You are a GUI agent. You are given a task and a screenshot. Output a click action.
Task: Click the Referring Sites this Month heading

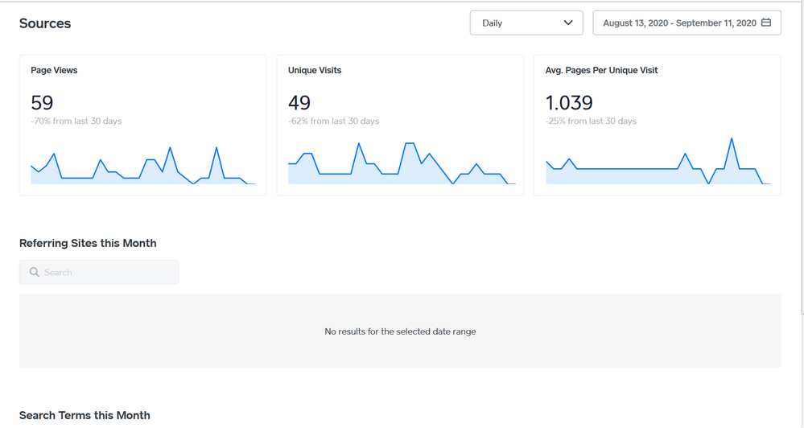coord(88,243)
